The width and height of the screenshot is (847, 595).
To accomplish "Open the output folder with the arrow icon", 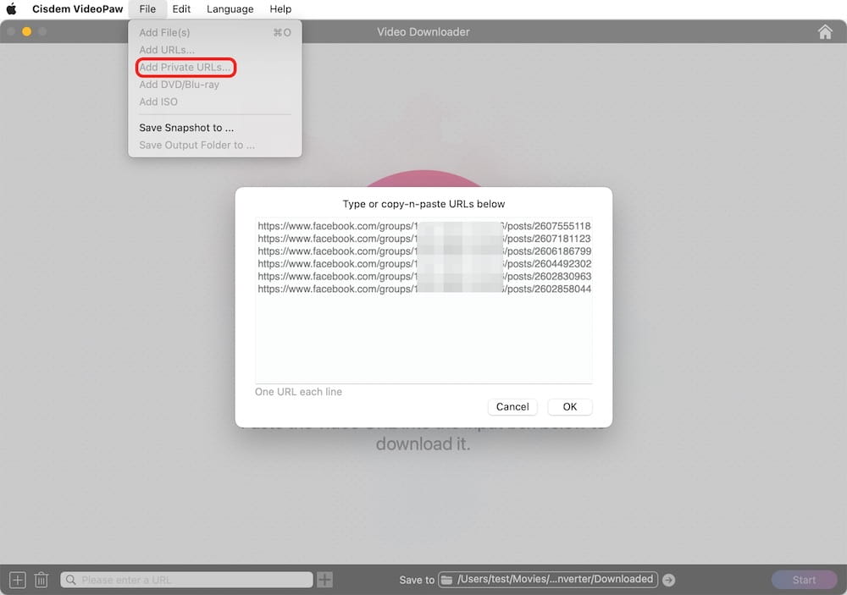I will 669,580.
